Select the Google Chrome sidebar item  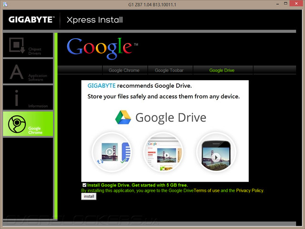(x=28, y=124)
